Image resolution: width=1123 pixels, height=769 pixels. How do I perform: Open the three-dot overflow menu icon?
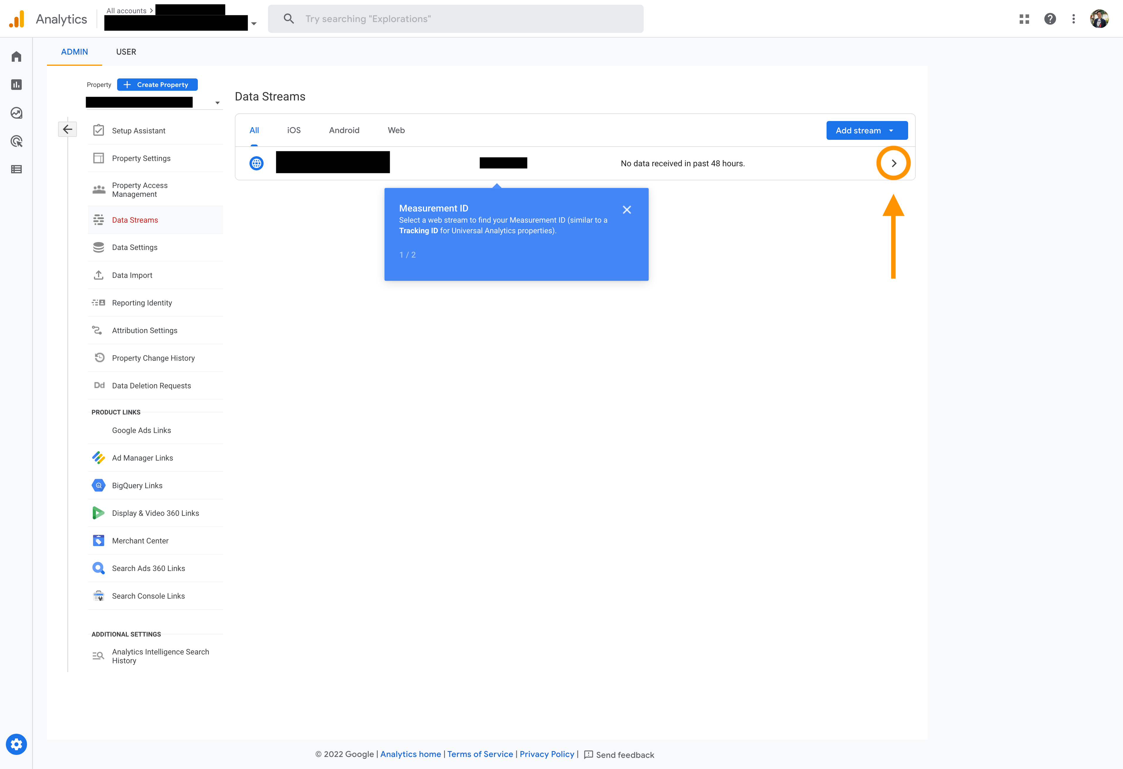click(x=1073, y=19)
